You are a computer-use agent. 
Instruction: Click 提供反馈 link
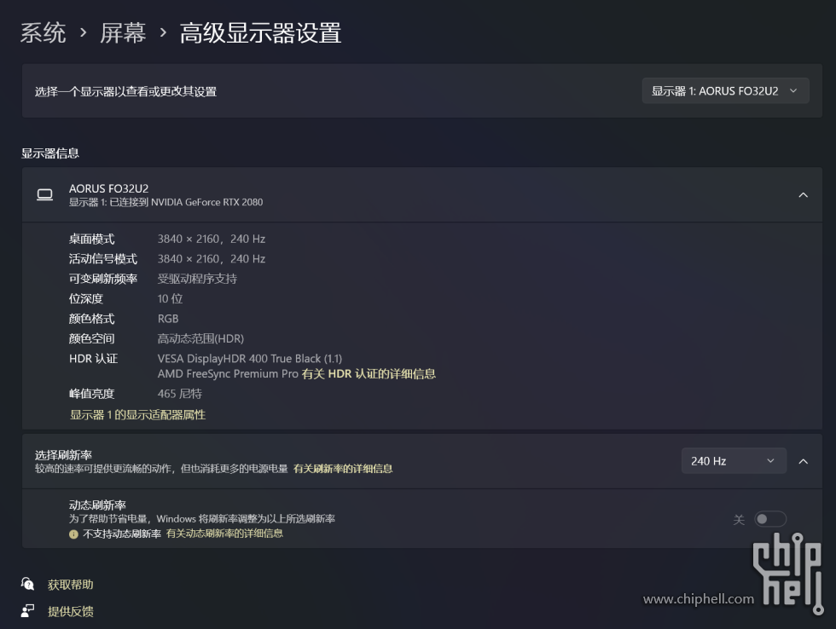coord(70,611)
